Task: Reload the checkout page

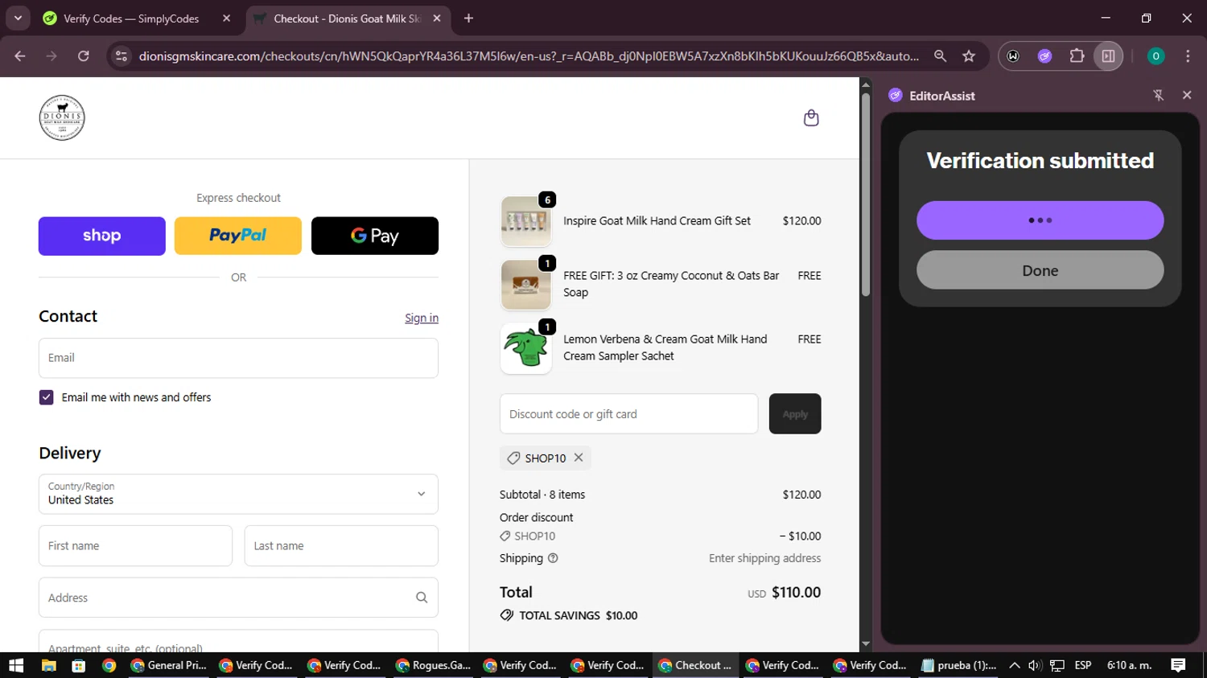Action: (x=84, y=55)
